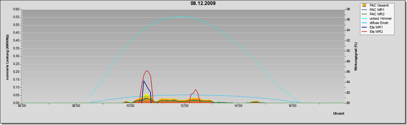The image size is (407, 125).
Task: Click the 0.60 left axis label
Action: point(16,9)
